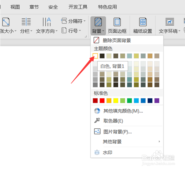The height and width of the screenshot is (170, 185).
Task: Select the medium blue standard color
Action: click(x=143, y=101)
